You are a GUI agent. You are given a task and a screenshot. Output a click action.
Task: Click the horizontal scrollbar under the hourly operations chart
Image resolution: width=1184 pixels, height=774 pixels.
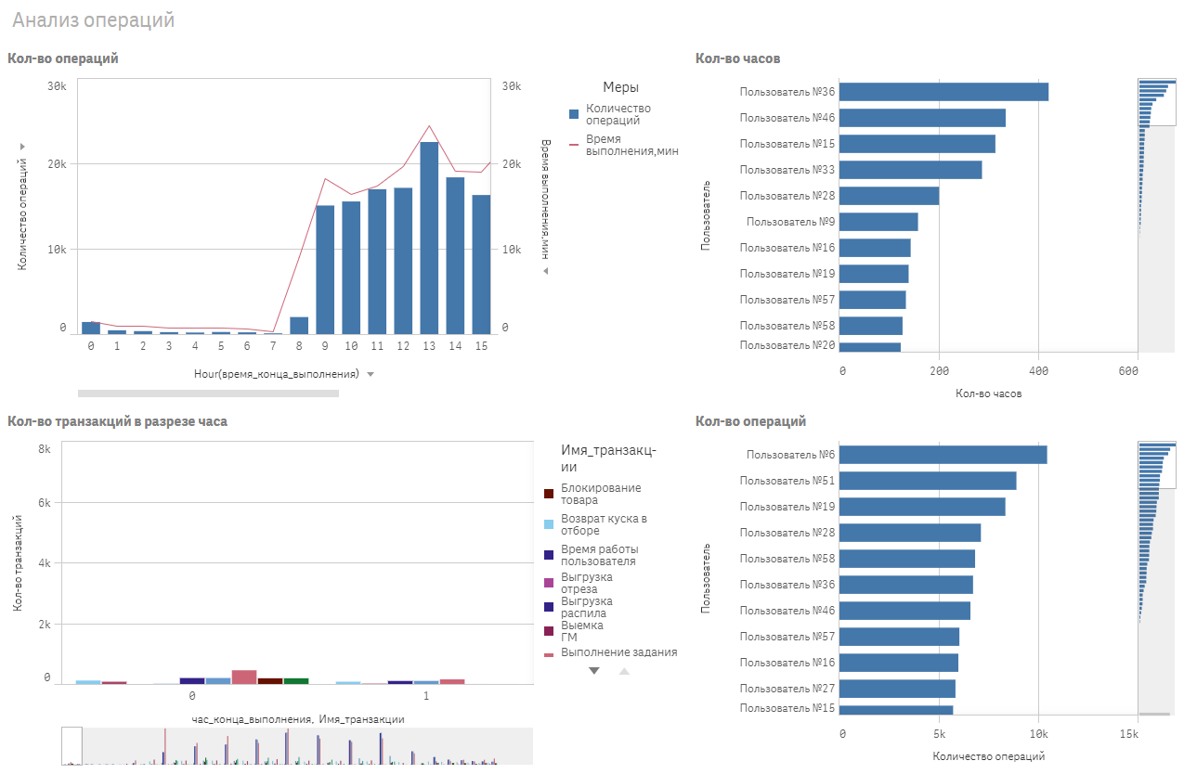point(208,393)
